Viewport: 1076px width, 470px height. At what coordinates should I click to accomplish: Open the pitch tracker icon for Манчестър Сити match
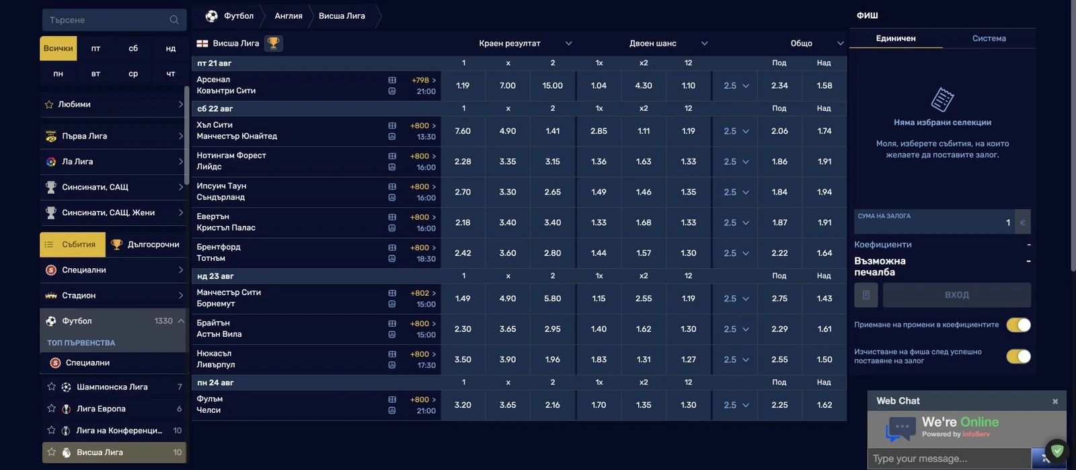tap(392, 293)
